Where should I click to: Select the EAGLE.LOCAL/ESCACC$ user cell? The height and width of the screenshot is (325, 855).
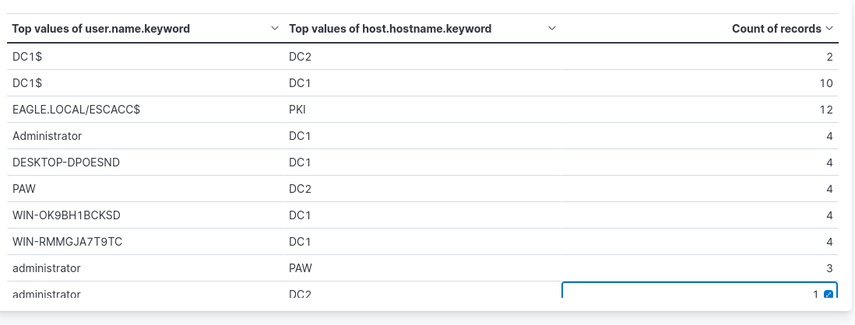[76, 110]
